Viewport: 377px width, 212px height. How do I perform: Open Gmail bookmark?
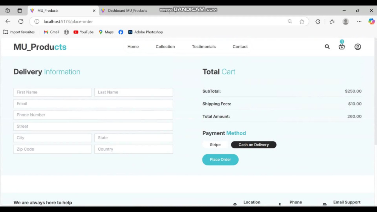pyautogui.click(x=51, y=32)
